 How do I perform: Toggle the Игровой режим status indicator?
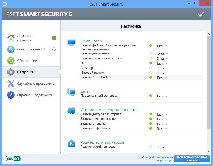click(151, 73)
